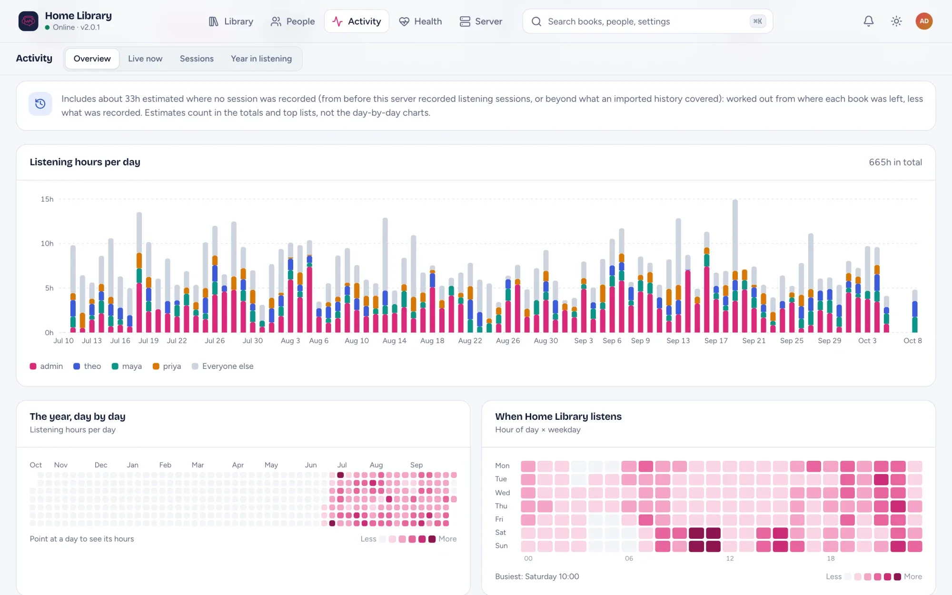Select the Activity nav tab
952x595 pixels.
click(357, 21)
